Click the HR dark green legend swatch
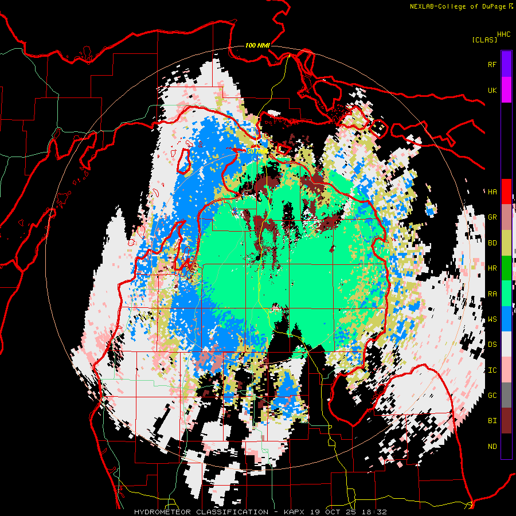Screen dimensions: 516x516 [506, 268]
